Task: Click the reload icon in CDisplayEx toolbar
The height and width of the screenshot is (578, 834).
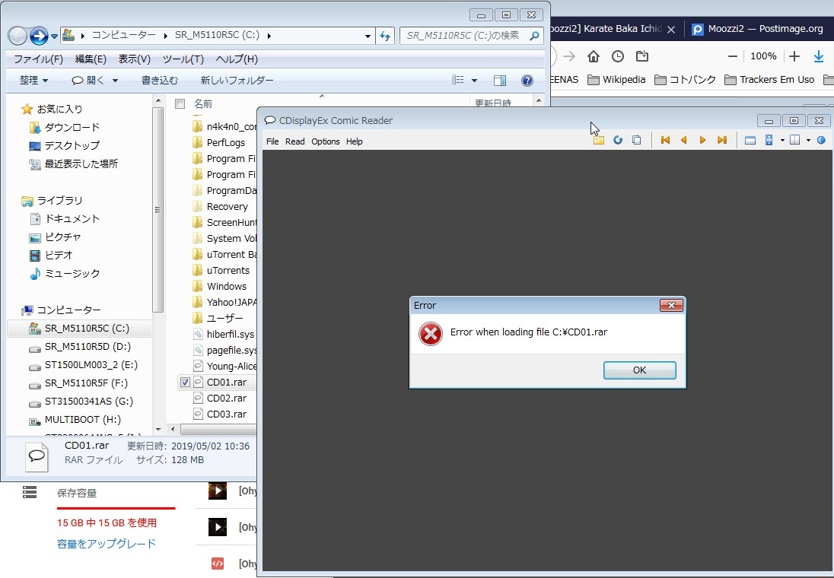Action: coord(618,141)
